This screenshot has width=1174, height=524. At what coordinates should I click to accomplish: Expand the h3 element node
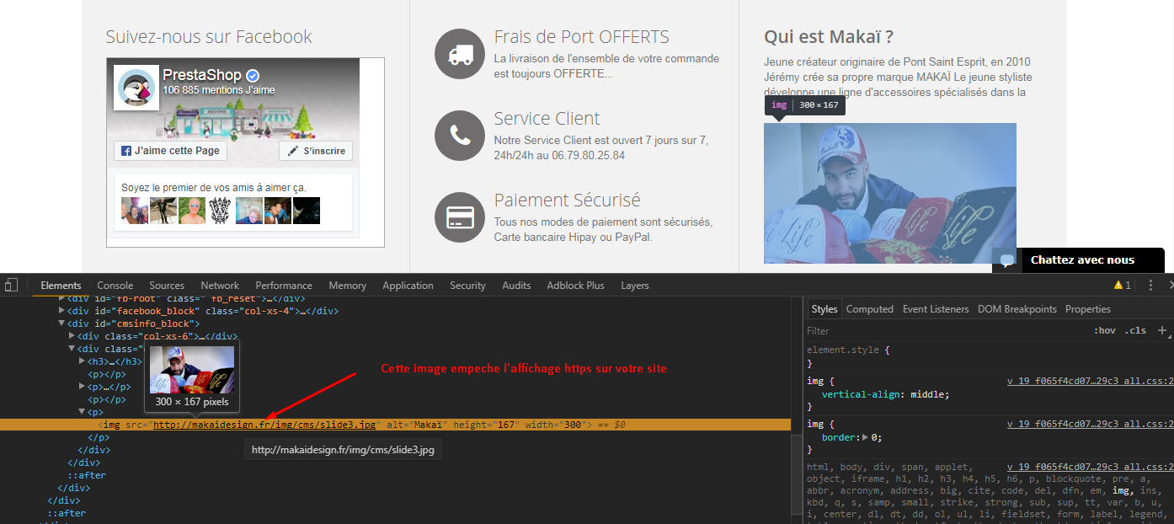tap(82, 361)
